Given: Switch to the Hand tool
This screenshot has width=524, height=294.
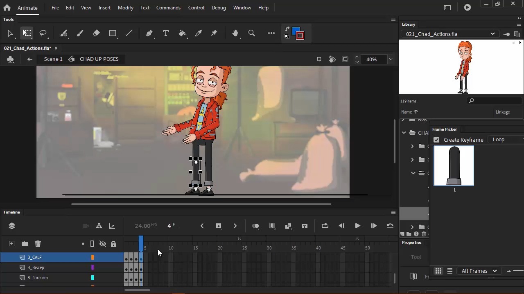Looking at the screenshot, I should (235, 33).
